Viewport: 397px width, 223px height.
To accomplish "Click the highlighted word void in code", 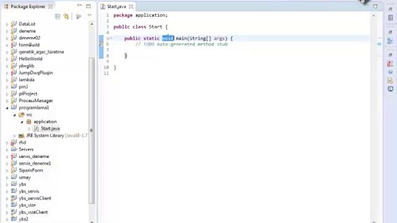I will pos(168,38).
